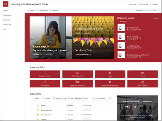
Task: Expand the All Documents view dropdown
Action: pyautogui.click(x=100, y=98)
